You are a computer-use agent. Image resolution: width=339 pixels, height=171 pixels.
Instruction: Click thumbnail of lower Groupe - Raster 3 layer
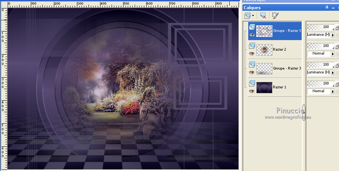[x=264, y=69]
